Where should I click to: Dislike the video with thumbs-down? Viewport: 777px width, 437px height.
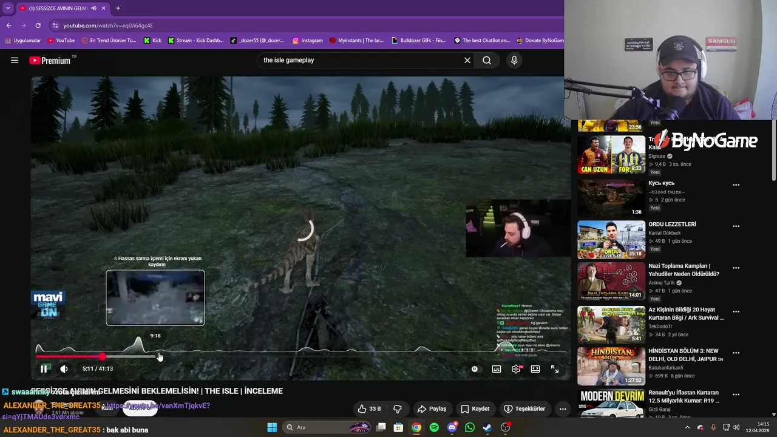point(398,408)
